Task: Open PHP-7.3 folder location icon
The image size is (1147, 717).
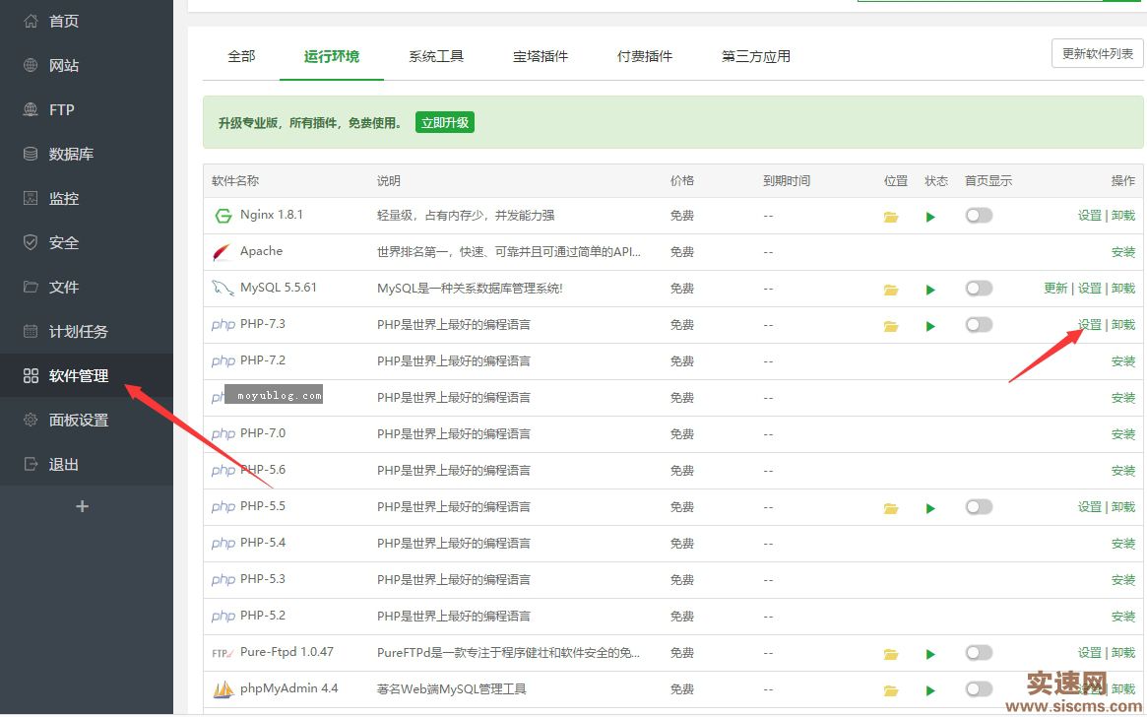Action: [x=890, y=326]
